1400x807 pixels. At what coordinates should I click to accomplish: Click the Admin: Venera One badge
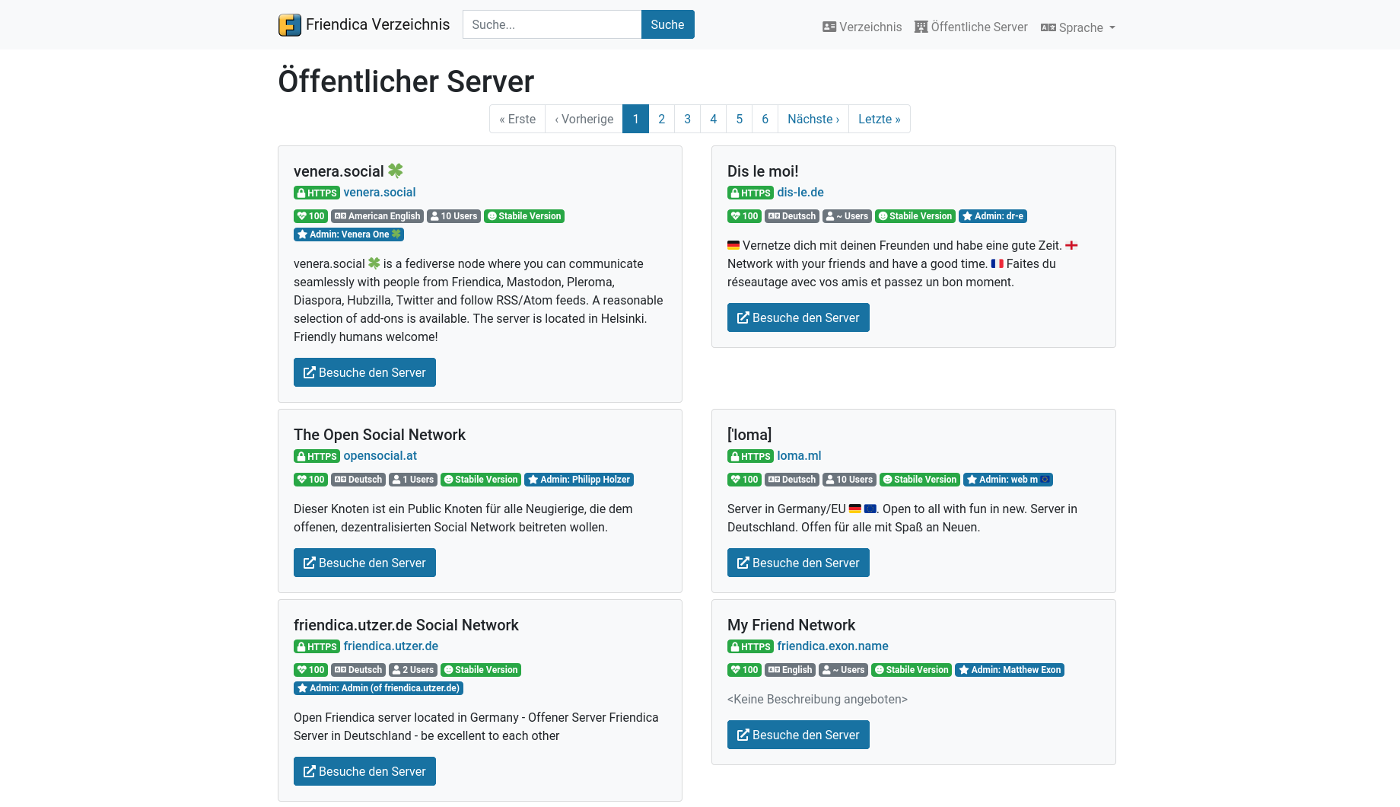pyautogui.click(x=348, y=234)
